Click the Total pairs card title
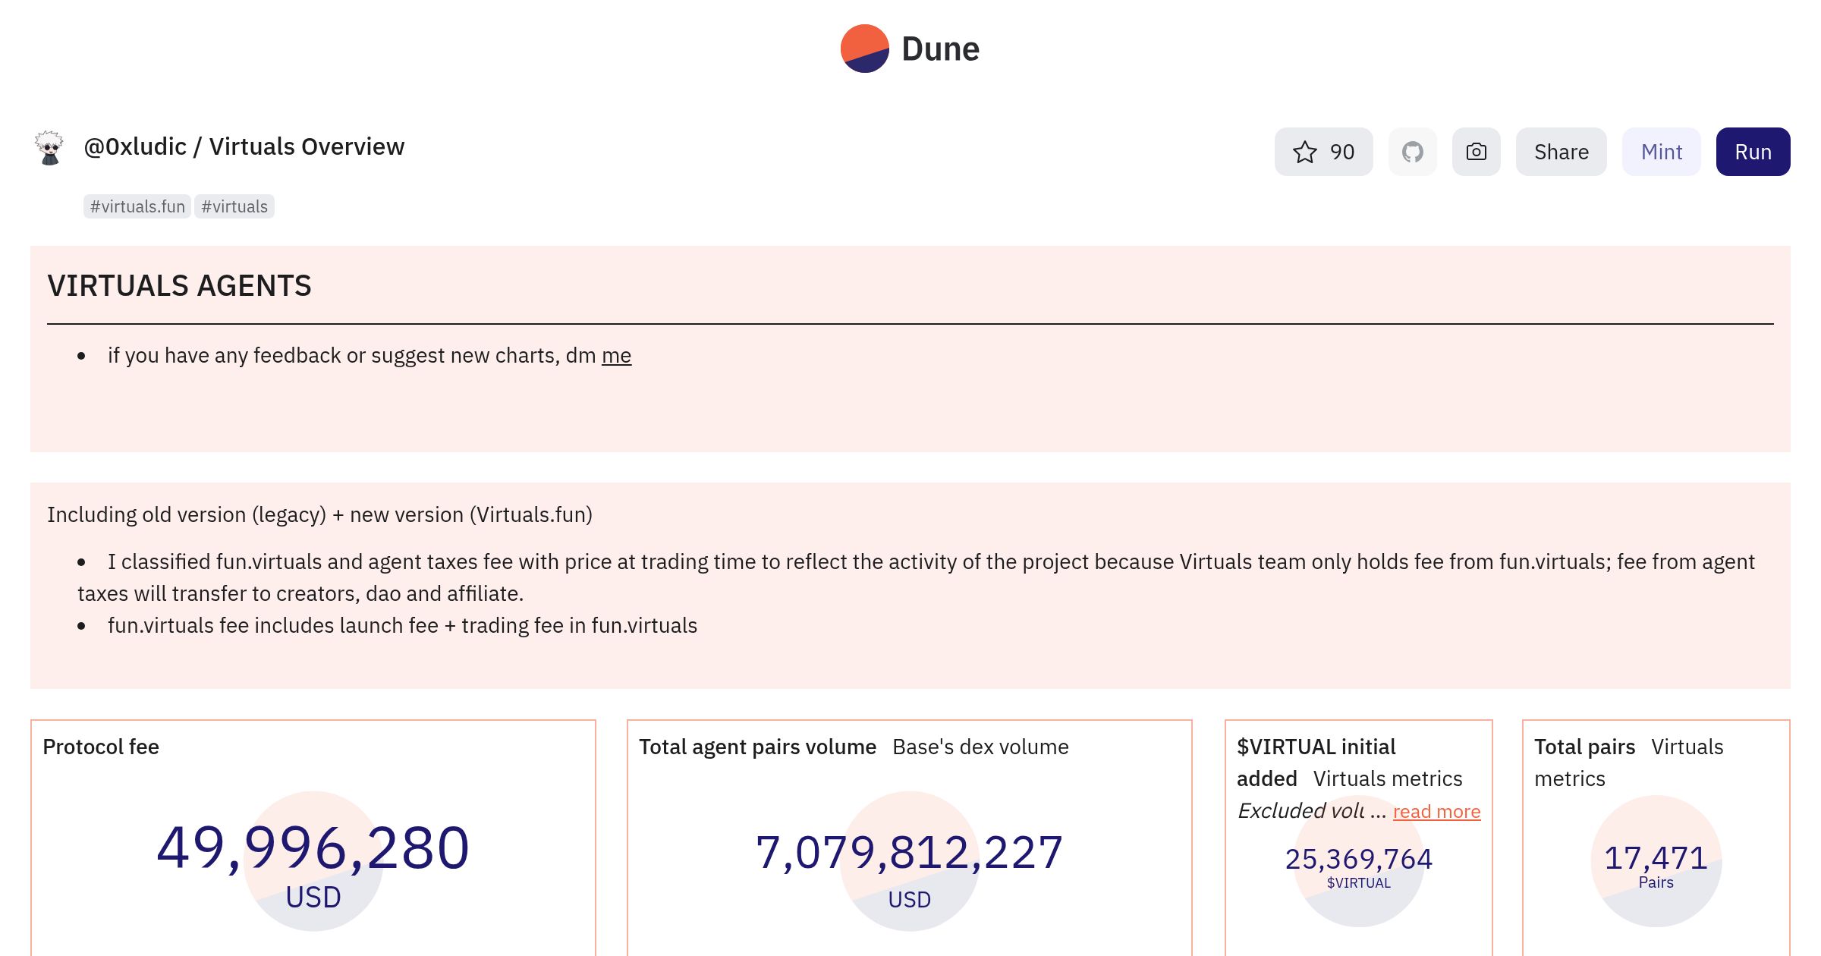Screen dimensions: 1821x956 1584,747
